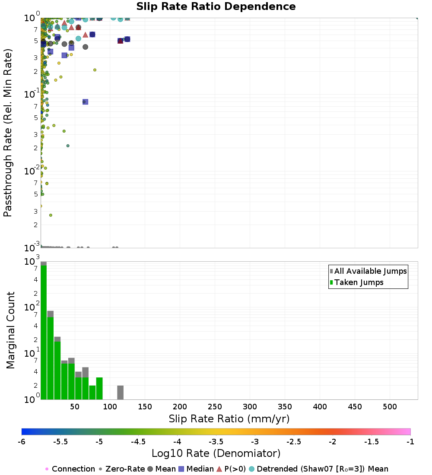Click the gray All Available Jumps swatch

(x=331, y=271)
